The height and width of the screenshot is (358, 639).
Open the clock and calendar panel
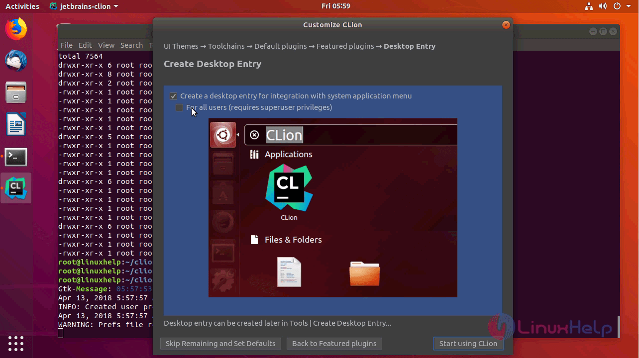(x=336, y=6)
